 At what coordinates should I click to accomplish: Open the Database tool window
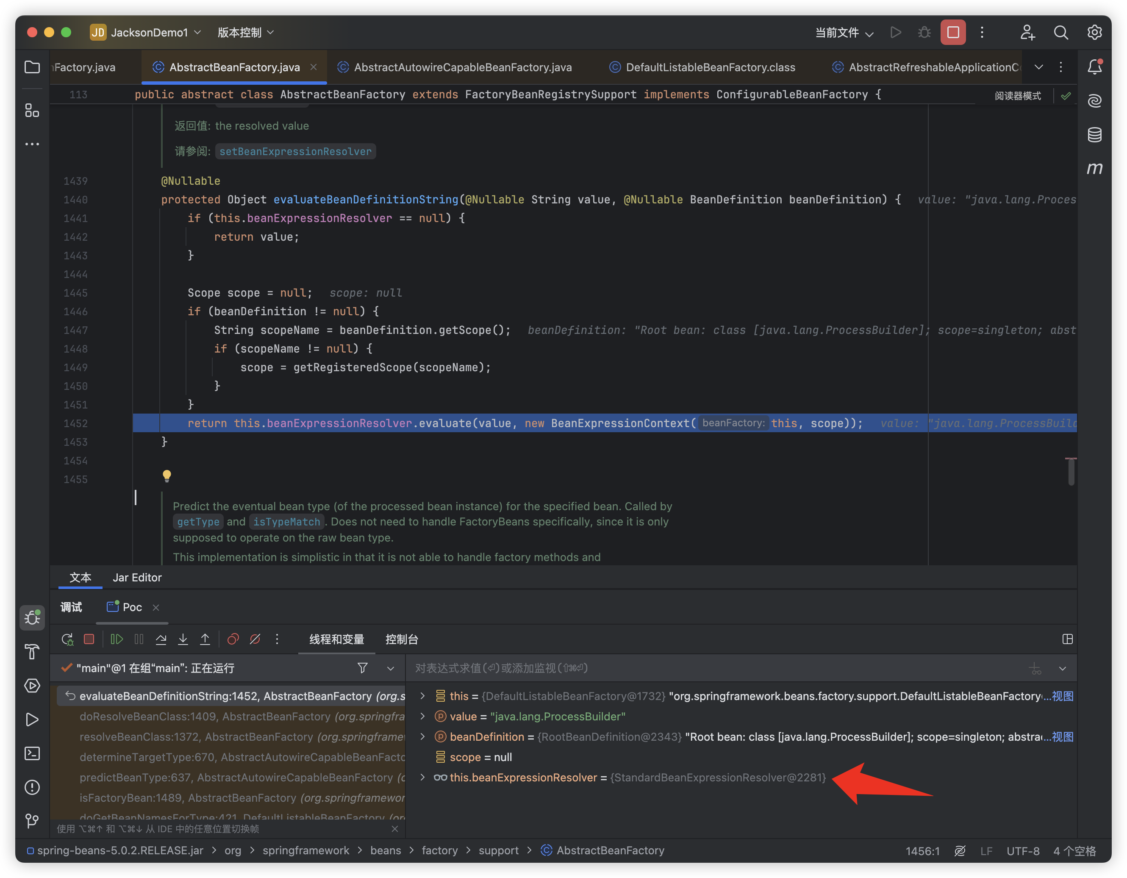point(1094,135)
